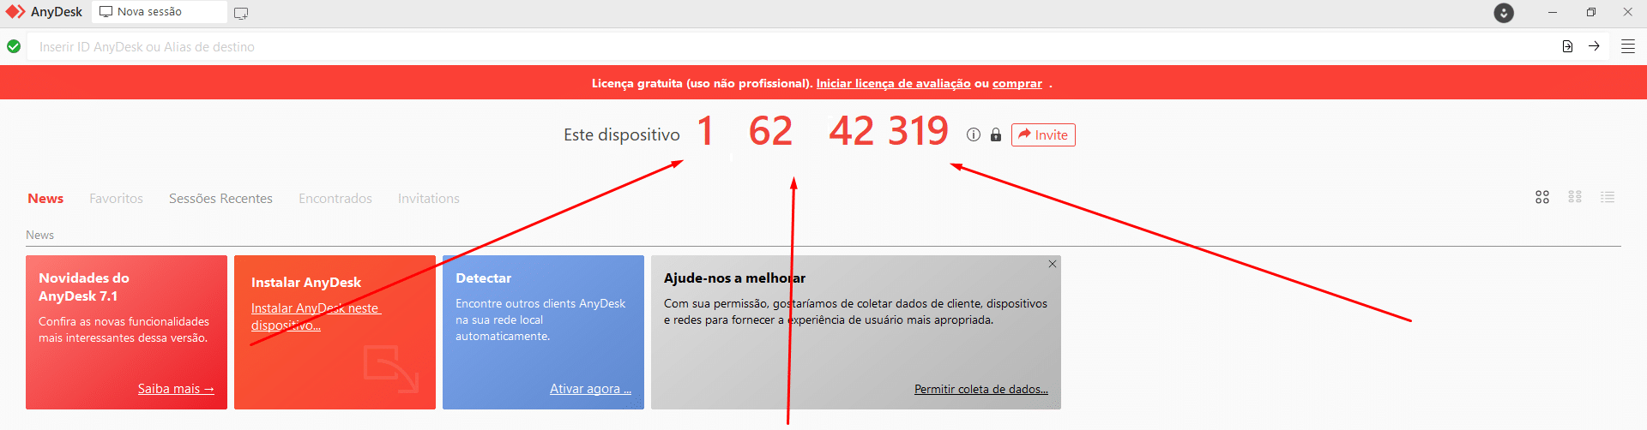The image size is (1647, 430).
Task: Minimize the AnyDesk window
Action: (x=1553, y=12)
